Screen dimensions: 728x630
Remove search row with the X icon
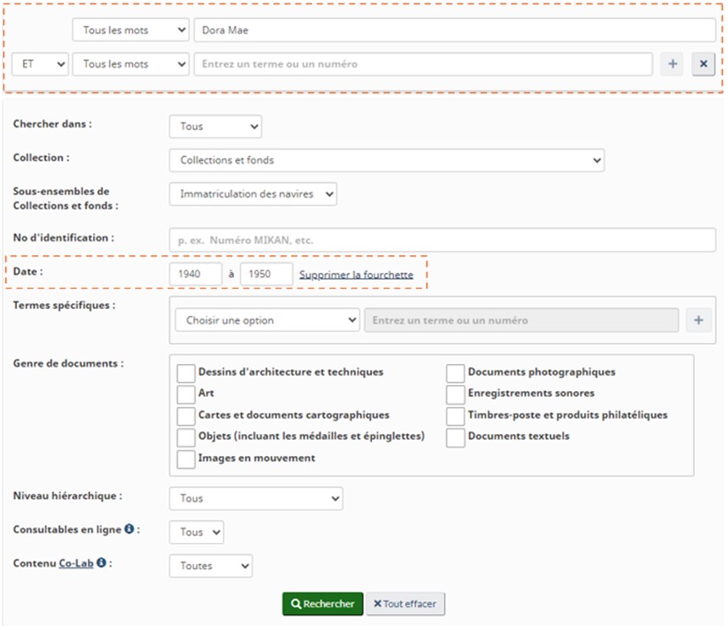[703, 64]
